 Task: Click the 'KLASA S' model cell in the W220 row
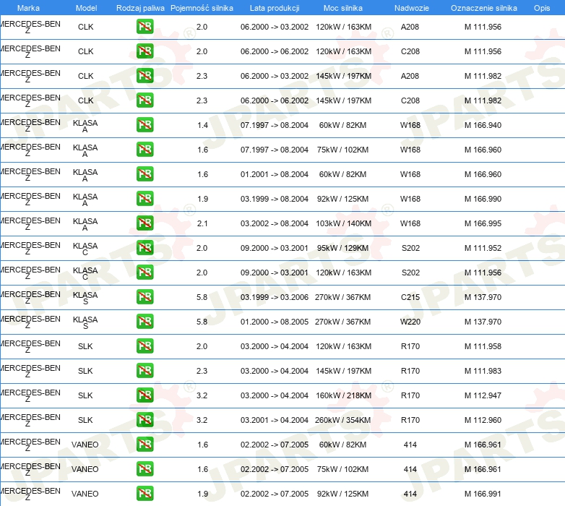[x=85, y=322]
